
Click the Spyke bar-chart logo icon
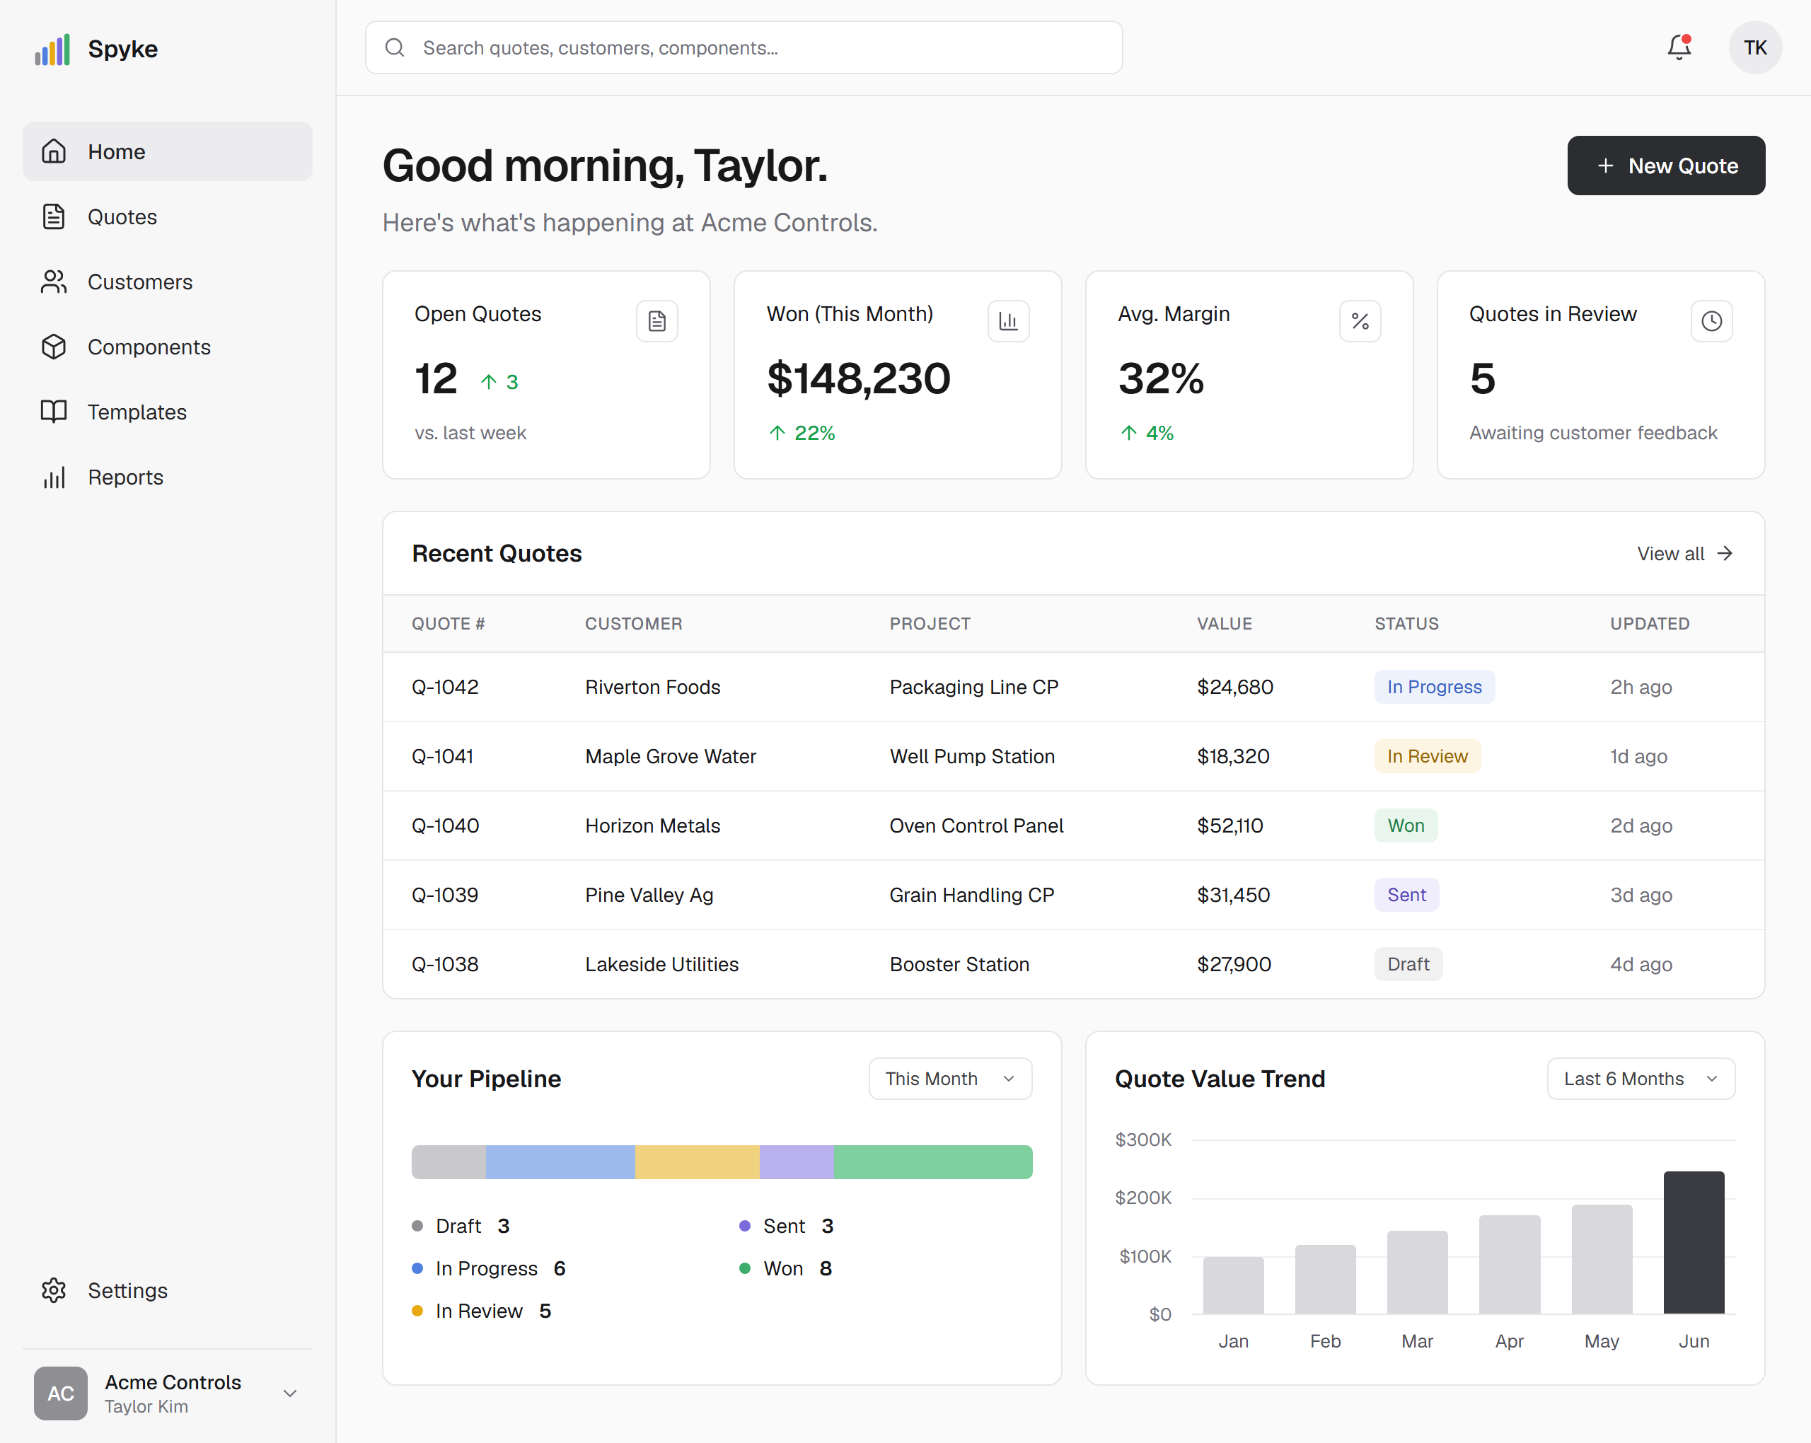coord(52,49)
